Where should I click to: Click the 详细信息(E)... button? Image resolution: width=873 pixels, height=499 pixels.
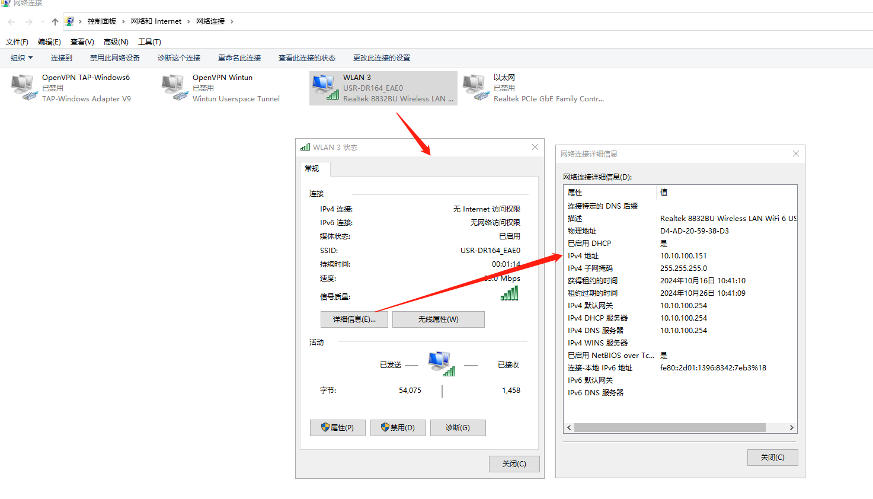tap(354, 319)
